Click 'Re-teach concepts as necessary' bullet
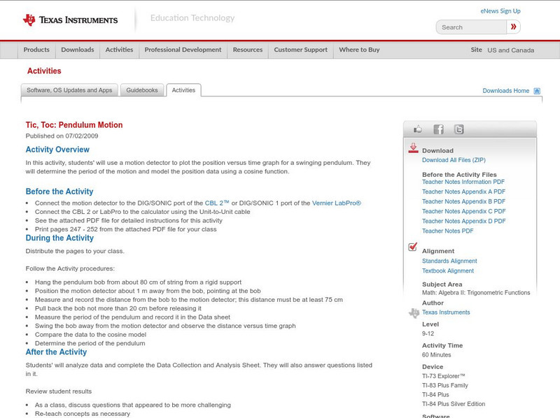This screenshot has width=560, height=418. pyautogui.click(x=83, y=414)
